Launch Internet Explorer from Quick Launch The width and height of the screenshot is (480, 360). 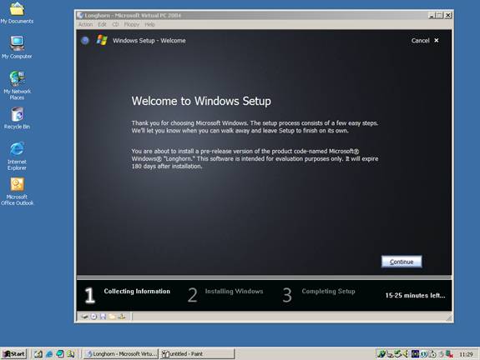(x=49, y=354)
